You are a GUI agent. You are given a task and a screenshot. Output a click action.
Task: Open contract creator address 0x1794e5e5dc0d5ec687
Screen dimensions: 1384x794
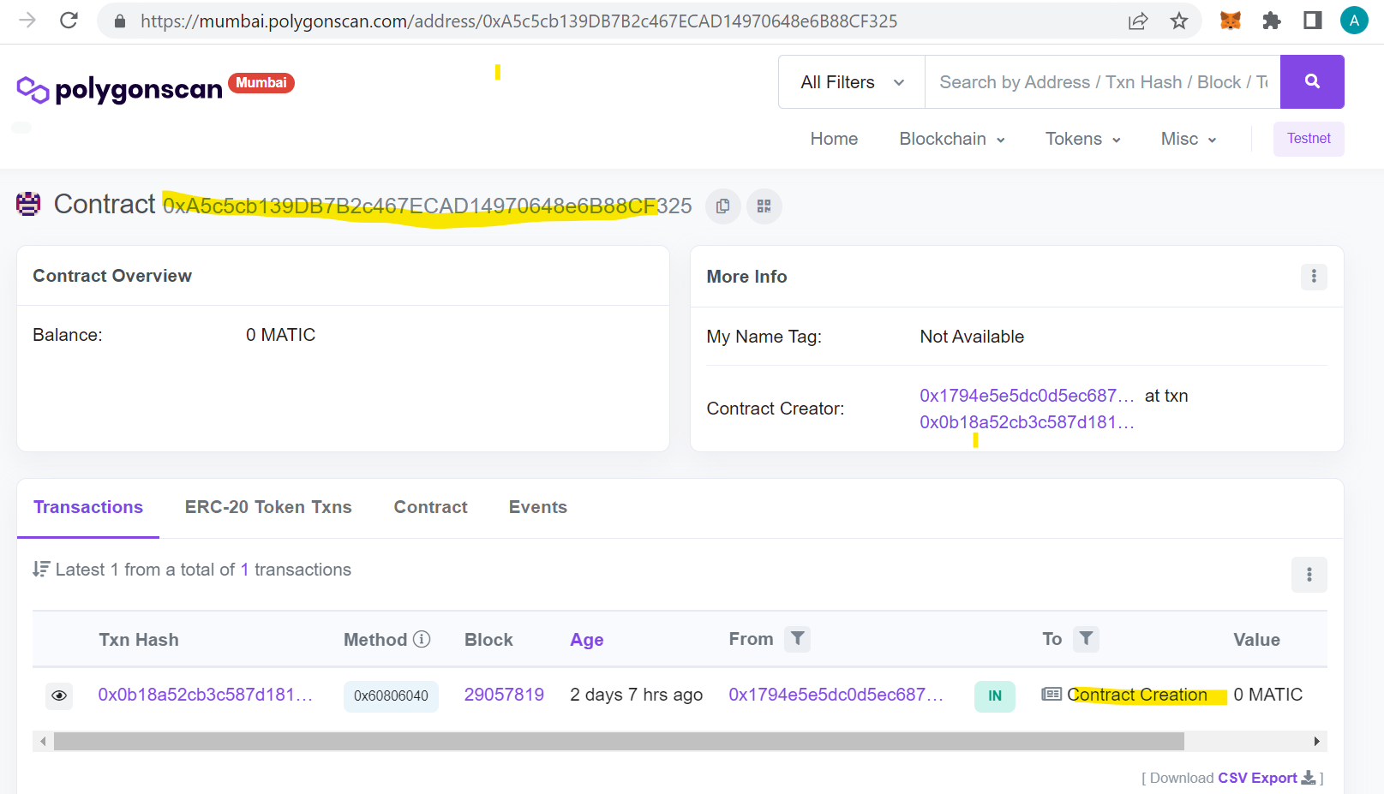pyautogui.click(x=1027, y=396)
